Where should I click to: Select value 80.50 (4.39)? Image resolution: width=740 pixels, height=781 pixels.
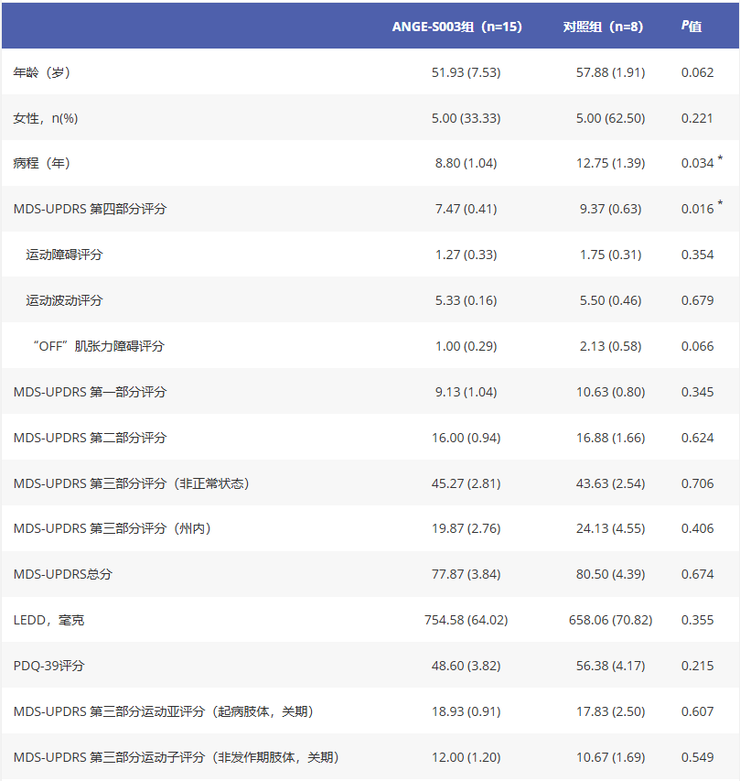(x=611, y=574)
